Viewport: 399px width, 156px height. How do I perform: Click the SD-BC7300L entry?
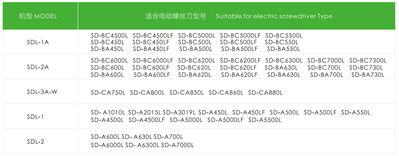(x=368, y=61)
